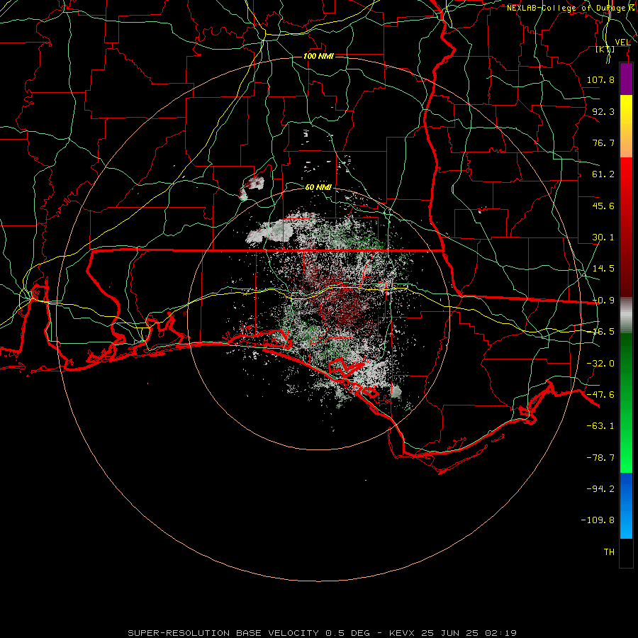Screen dimensions: 638x638
Task: Pick the yellow-orange segment of velocity color bar
Action: click(x=626, y=126)
